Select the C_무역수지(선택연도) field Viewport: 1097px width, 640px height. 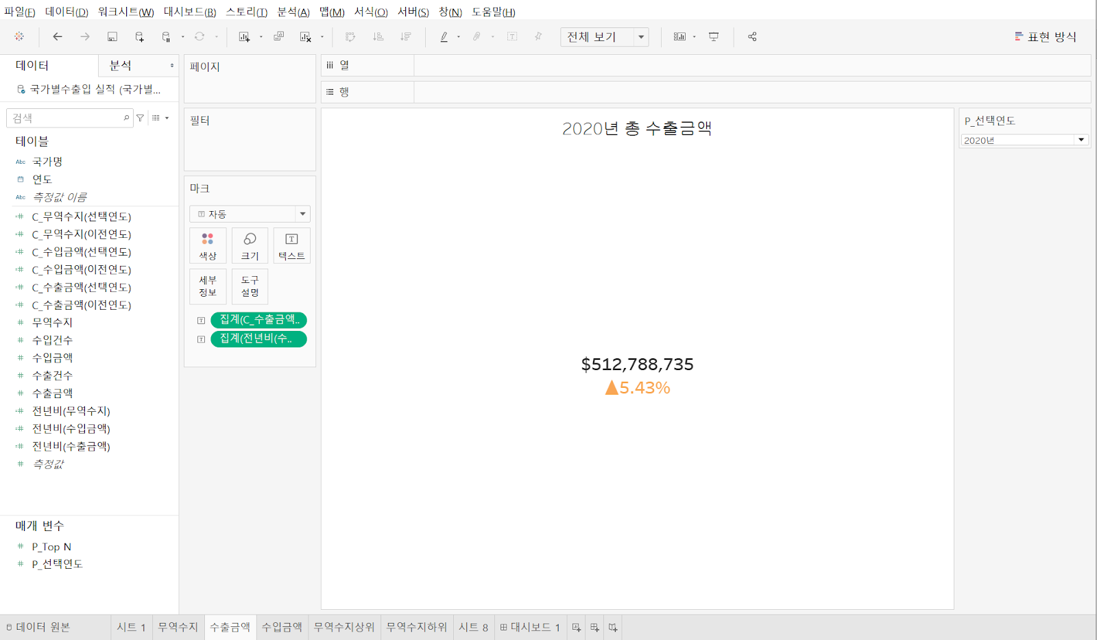(82, 217)
